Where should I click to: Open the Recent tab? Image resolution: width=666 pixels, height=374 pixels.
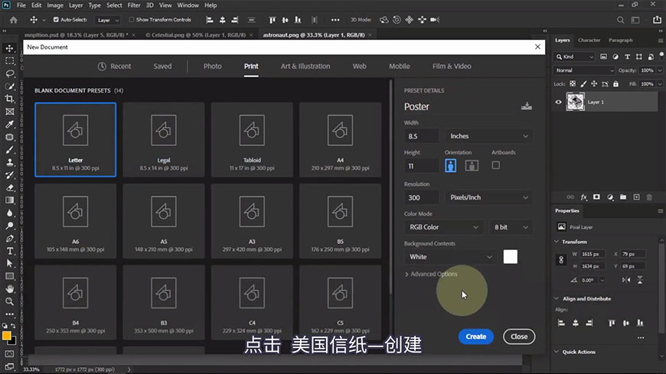[114, 67]
